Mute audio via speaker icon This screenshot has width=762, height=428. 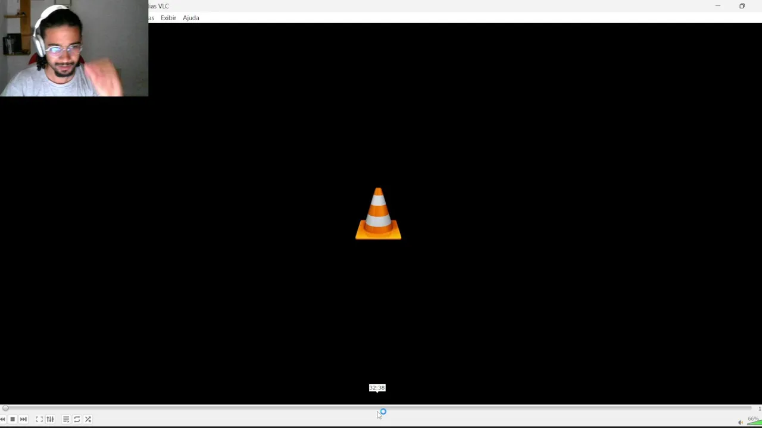coord(741,422)
